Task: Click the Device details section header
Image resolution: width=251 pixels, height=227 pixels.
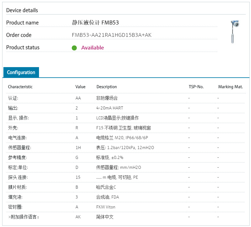Action: pos(22,10)
